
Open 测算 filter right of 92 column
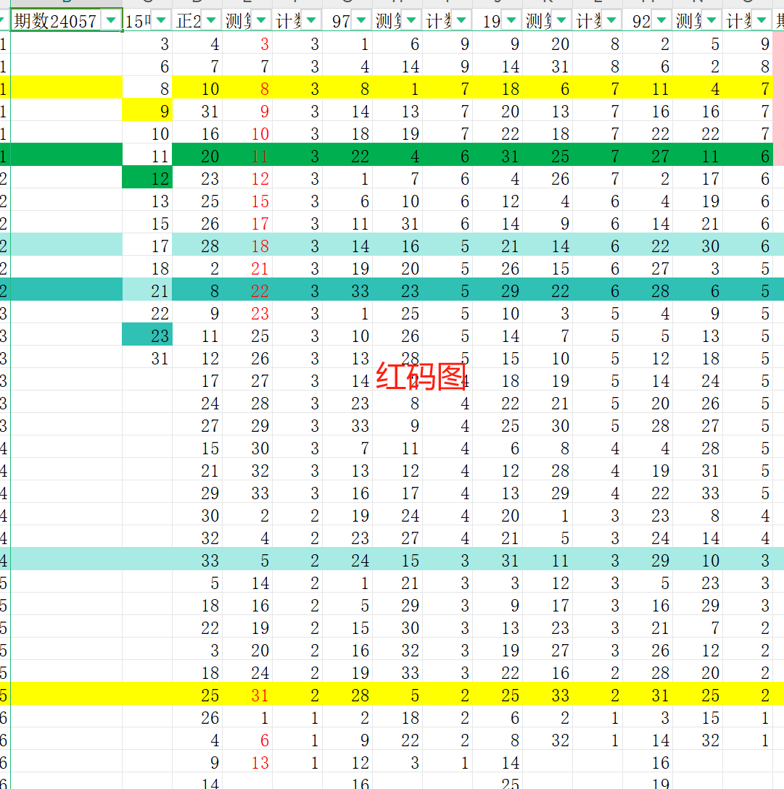711,21
